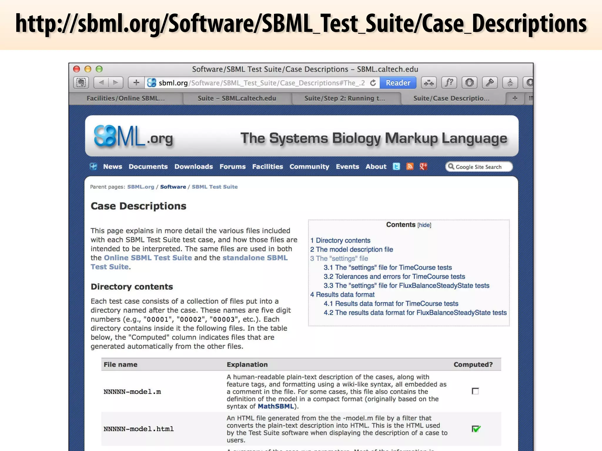Viewport: 602px width, 451px height.
Task: Click the Explanation column header
Action: 247,364
